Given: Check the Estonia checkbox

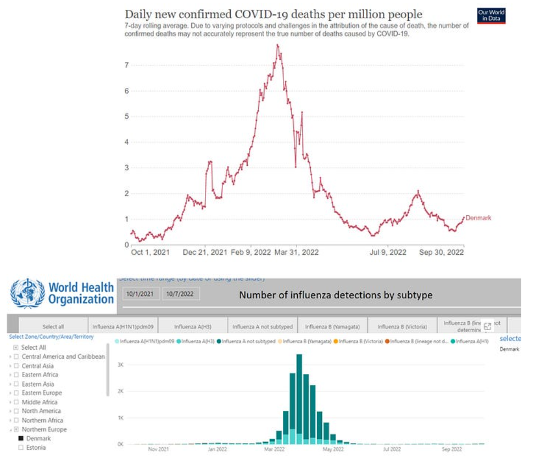Looking at the screenshot, I should (x=21, y=448).
